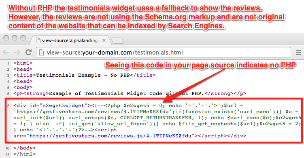Click the 'Example of Testimonials Widget Code' line
Screen dimensions: 304x158
(130, 93)
